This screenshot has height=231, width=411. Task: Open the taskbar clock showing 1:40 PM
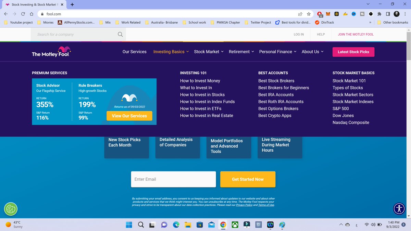(x=394, y=224)
